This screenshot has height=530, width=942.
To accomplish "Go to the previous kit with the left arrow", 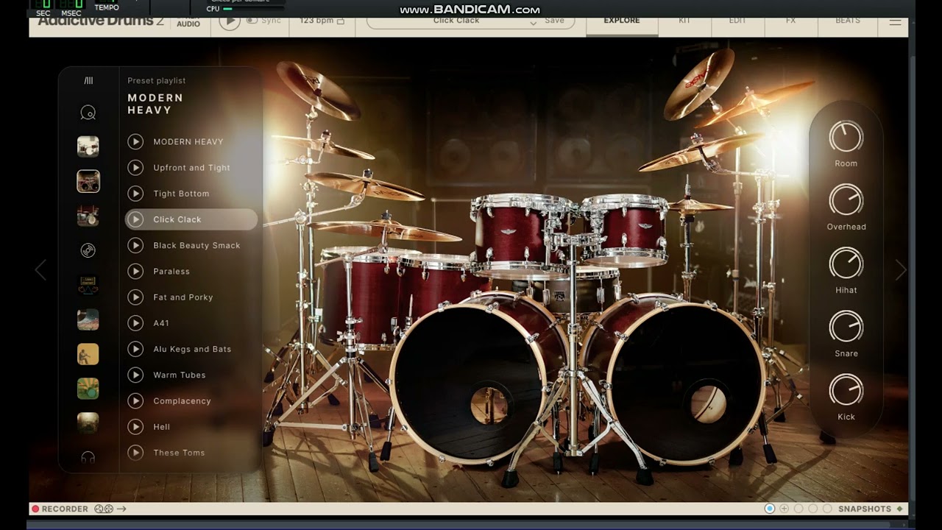I will click(x=40, y=270).
